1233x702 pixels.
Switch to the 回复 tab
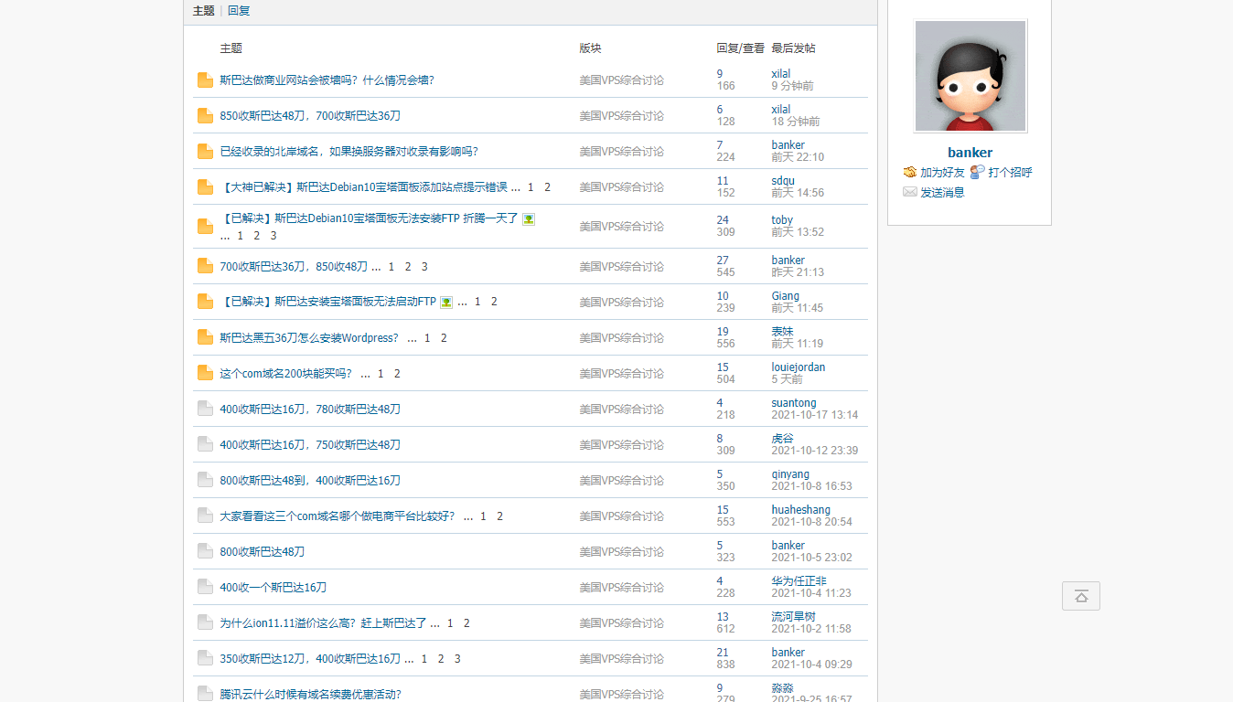[x=239, y=11]
